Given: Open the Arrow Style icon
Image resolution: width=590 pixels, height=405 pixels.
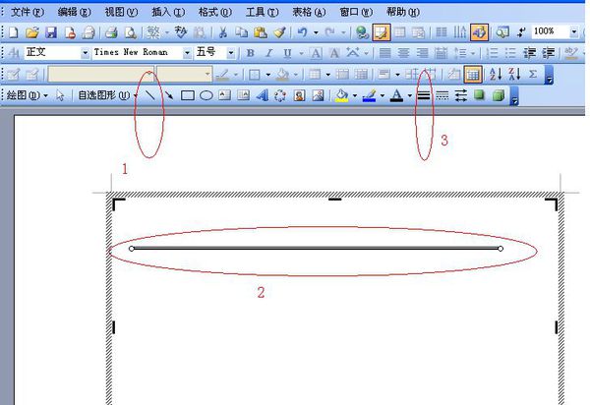Looking at the screenshot, I should (x=461, y=95).
